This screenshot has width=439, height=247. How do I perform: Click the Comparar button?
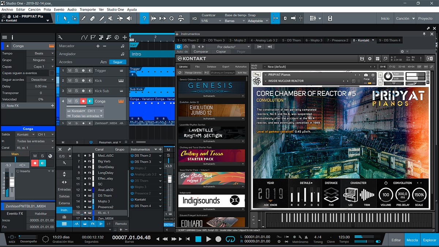coord(201,52)
